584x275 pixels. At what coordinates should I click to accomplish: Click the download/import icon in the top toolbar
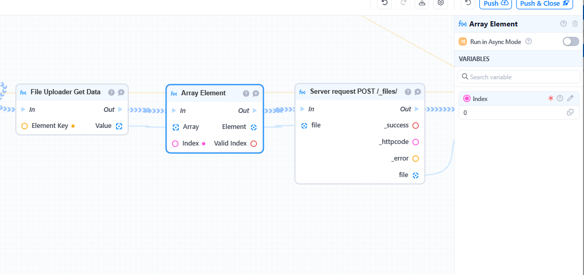(422, 3)
